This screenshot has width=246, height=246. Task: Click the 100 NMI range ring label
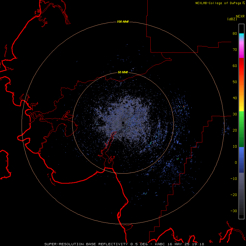click(123, 22)
